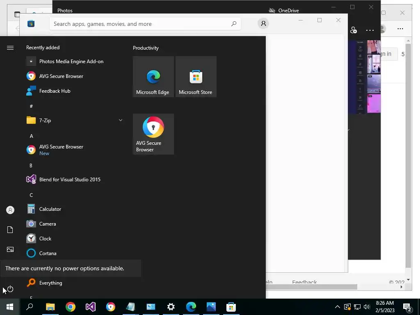
Task: Open the Everything search app
Action: point(75,283)
